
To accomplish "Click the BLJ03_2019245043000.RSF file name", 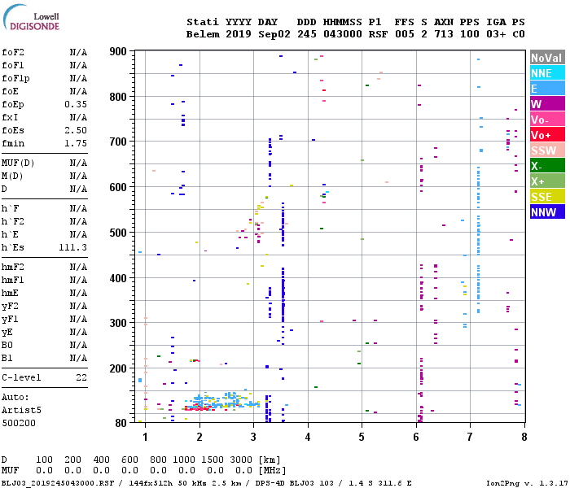I will pyautogui.click(x=58, y=483).
